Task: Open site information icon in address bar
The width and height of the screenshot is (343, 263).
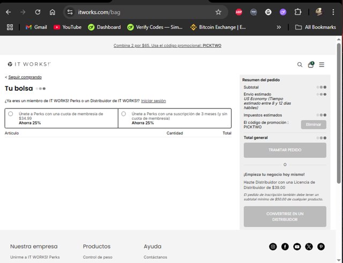Action: click(x=70, y=12)
